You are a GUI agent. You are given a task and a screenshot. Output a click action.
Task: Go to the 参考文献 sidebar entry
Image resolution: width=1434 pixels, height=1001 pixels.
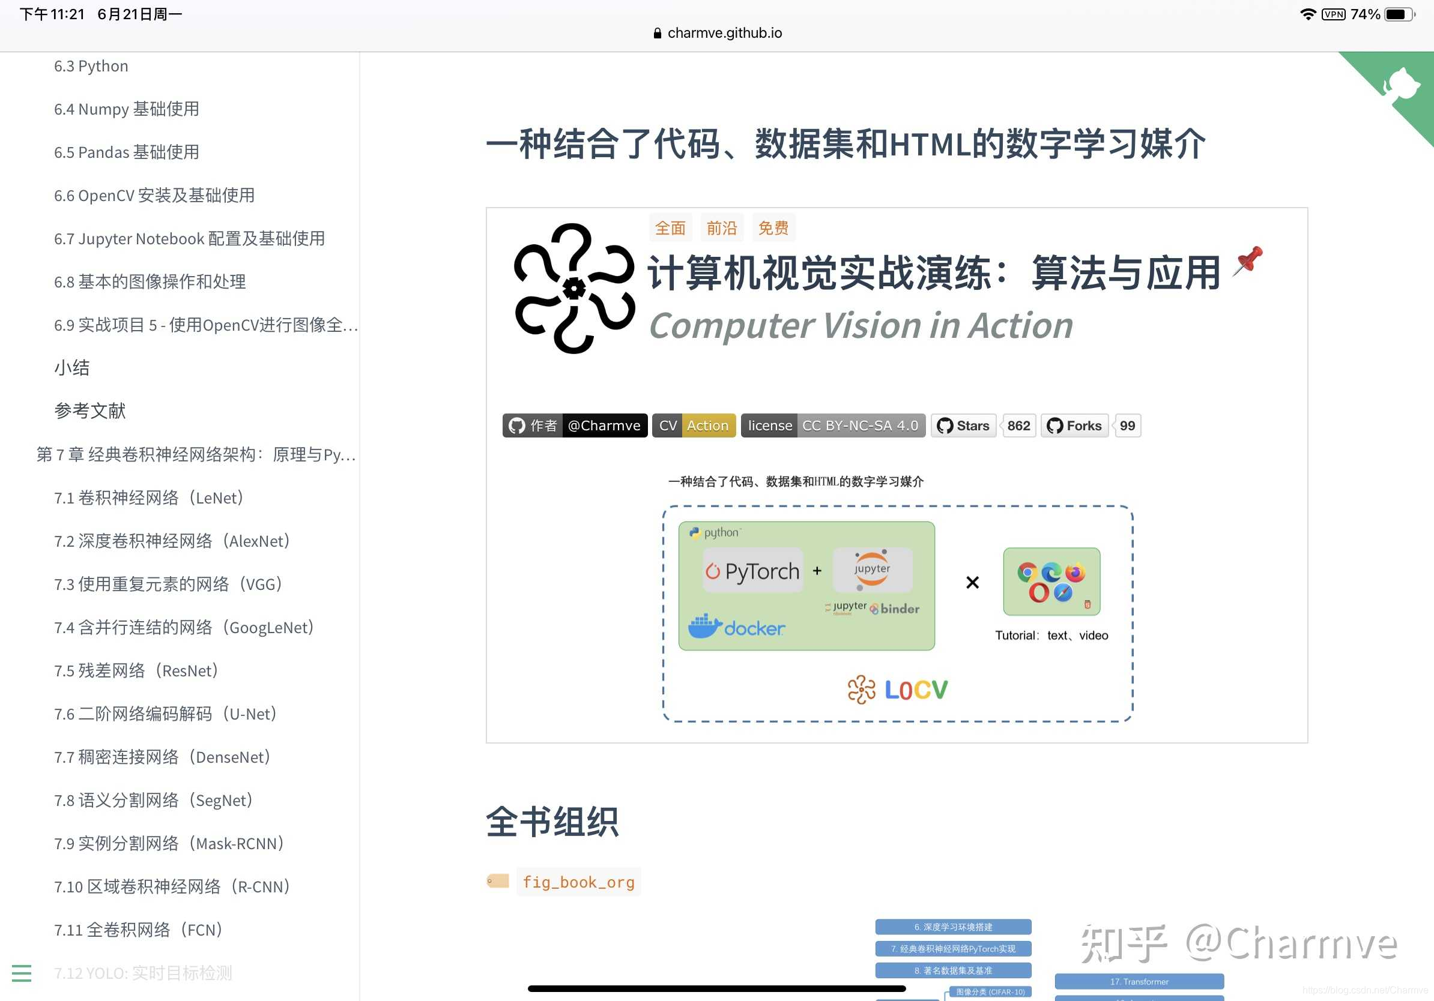click(x=90, y=410)
